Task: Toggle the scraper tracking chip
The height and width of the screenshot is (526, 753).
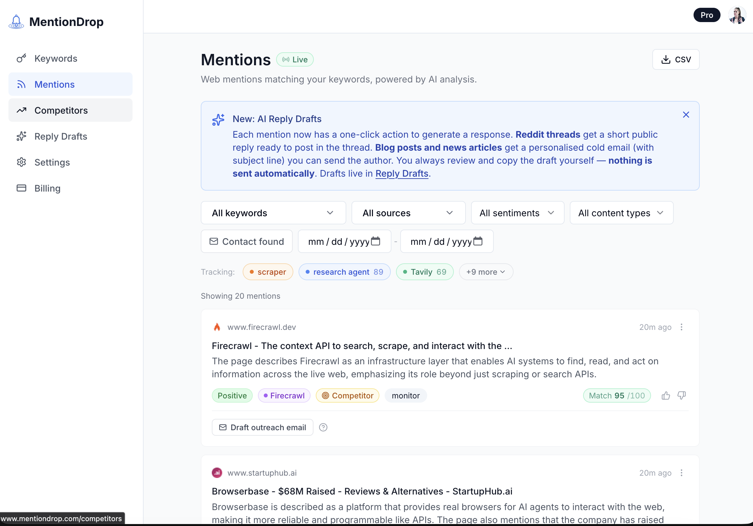Action: coord(268,272)
